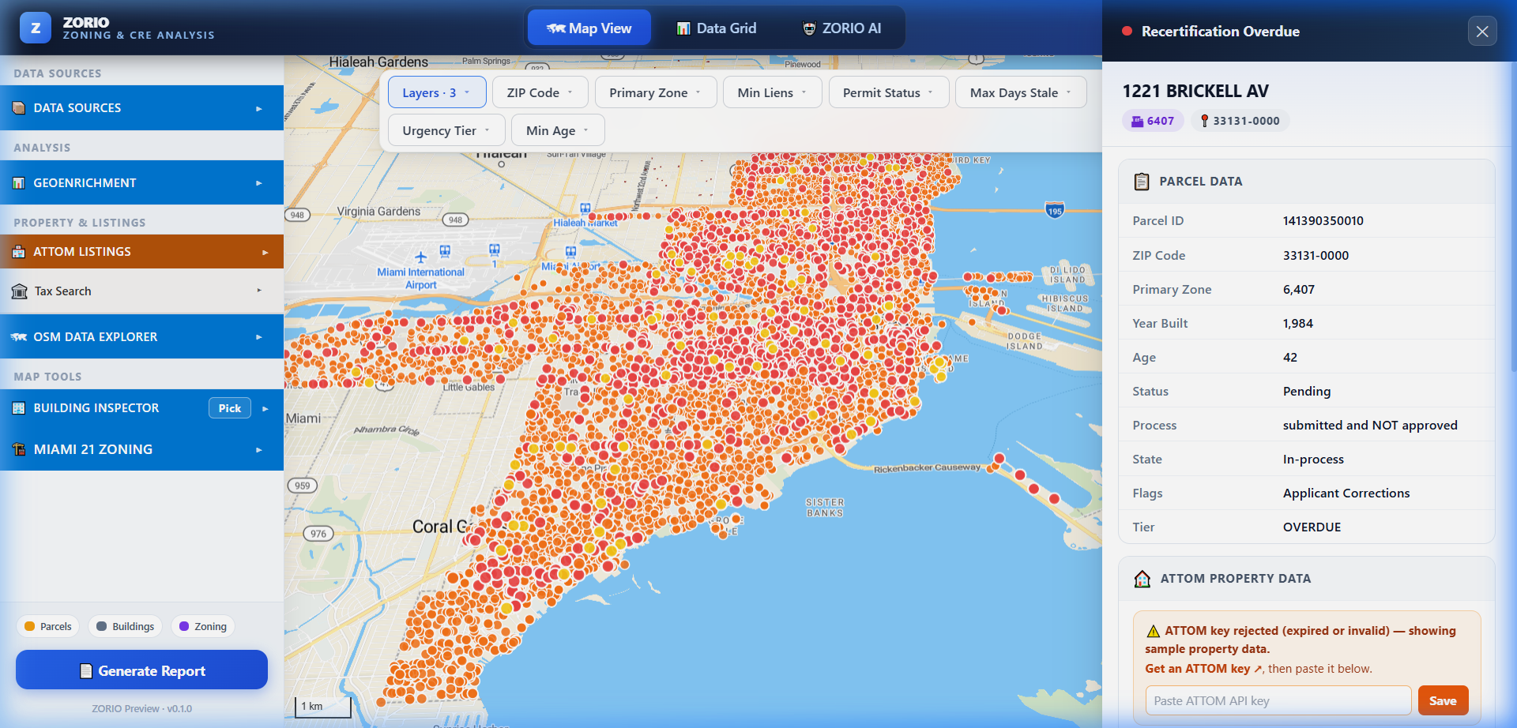Toggle the Buildings layer chip
This screenshot has height=728, width=1517.
pos(125,626)
